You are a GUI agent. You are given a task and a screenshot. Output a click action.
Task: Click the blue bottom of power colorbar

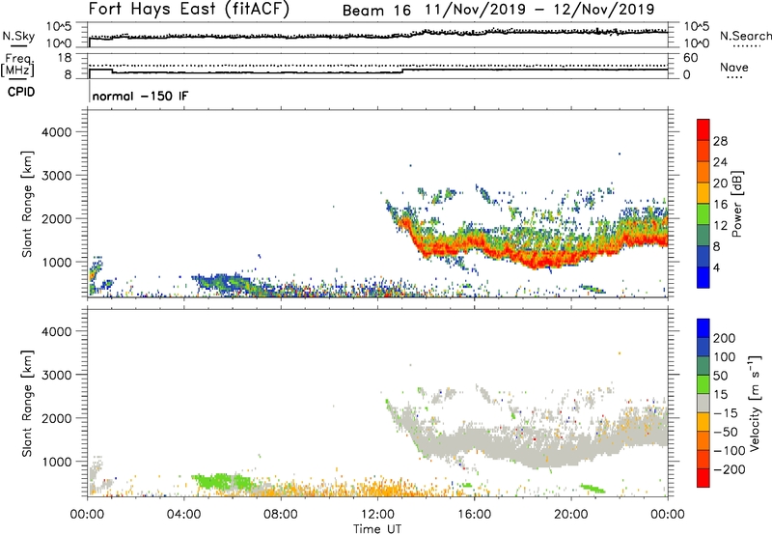[x=703, y=277]
